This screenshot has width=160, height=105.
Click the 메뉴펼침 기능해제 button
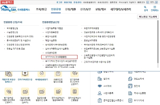pyautogui.click(x=148, y=17)
